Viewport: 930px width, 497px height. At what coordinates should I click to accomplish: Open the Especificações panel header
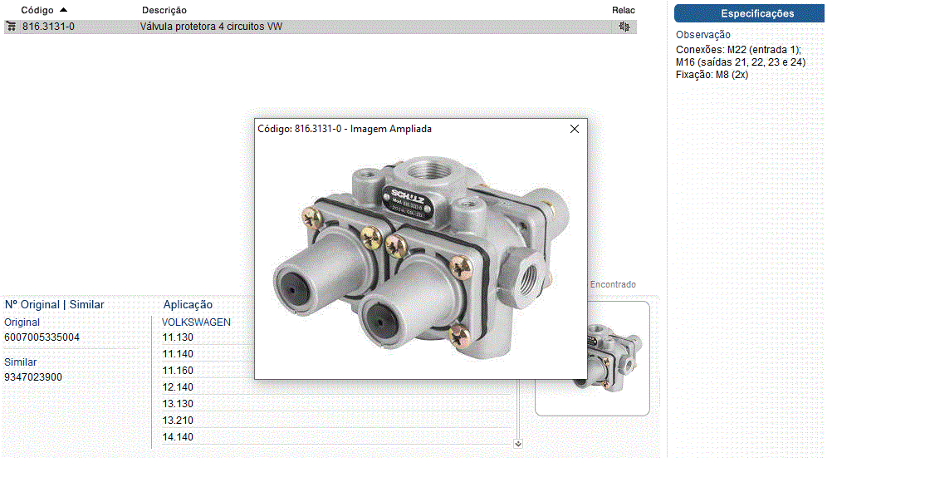coord(748,13)
